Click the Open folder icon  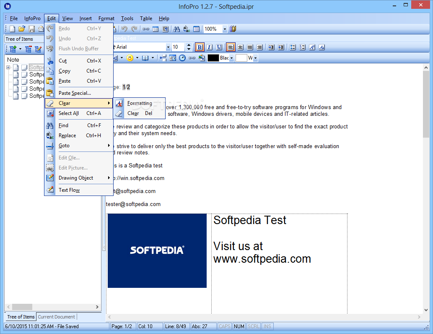[22, 29]
